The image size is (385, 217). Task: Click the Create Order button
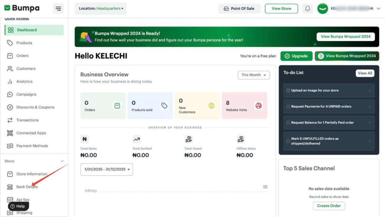(329, 206)
